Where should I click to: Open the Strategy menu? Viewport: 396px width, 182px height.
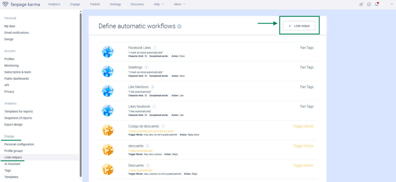(x=115, y=4)
